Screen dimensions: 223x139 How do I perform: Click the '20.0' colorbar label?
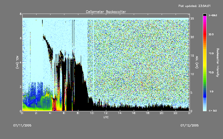(211, 34)
